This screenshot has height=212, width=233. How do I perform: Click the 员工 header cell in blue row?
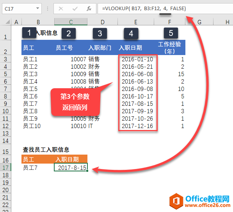click(38, 48)
